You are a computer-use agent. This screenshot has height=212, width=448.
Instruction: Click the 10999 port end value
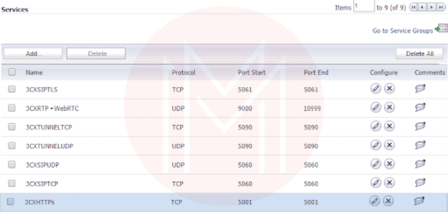312,108
